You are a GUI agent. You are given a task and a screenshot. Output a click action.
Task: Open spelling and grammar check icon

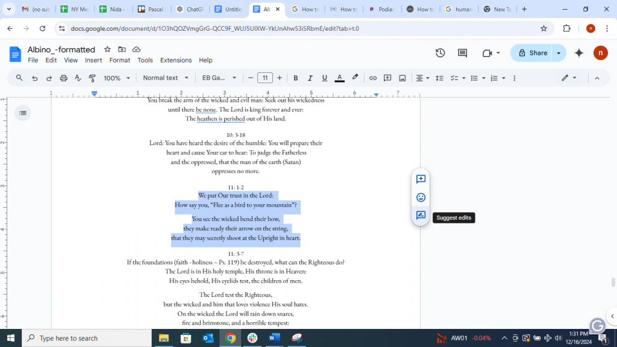pos(78,77)
